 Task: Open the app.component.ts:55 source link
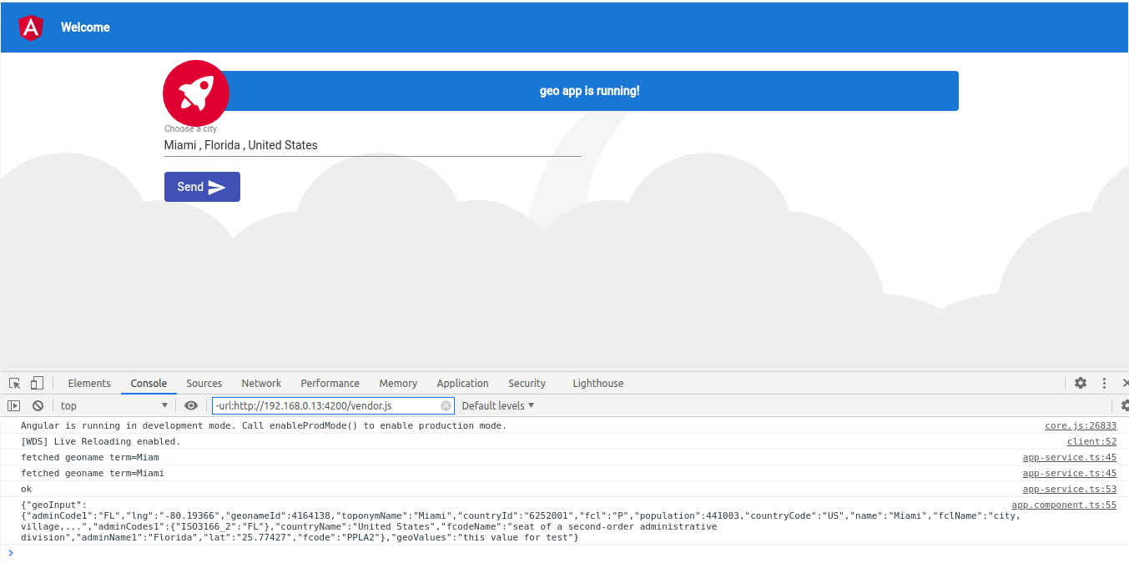tap(1064, 505)
